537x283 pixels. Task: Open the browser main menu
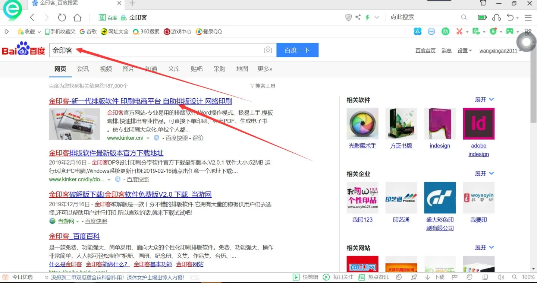pos(528,18)
